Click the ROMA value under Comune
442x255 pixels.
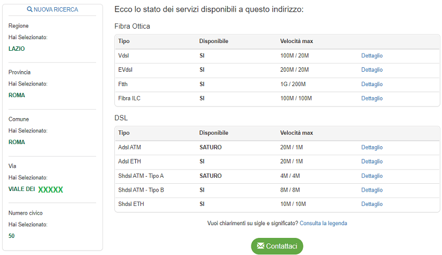point(17,142)
